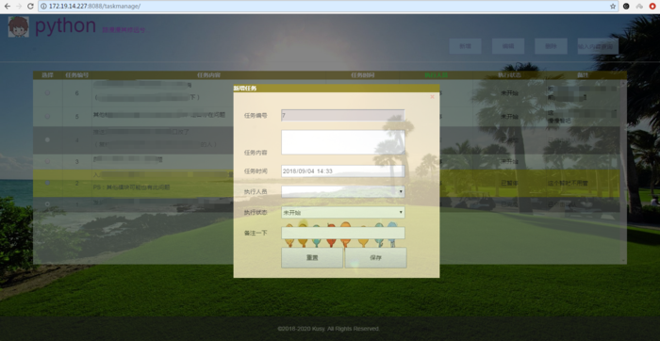Select the radio button for task 5
Viewport: 660px width, 341px height.
(47, 116)
